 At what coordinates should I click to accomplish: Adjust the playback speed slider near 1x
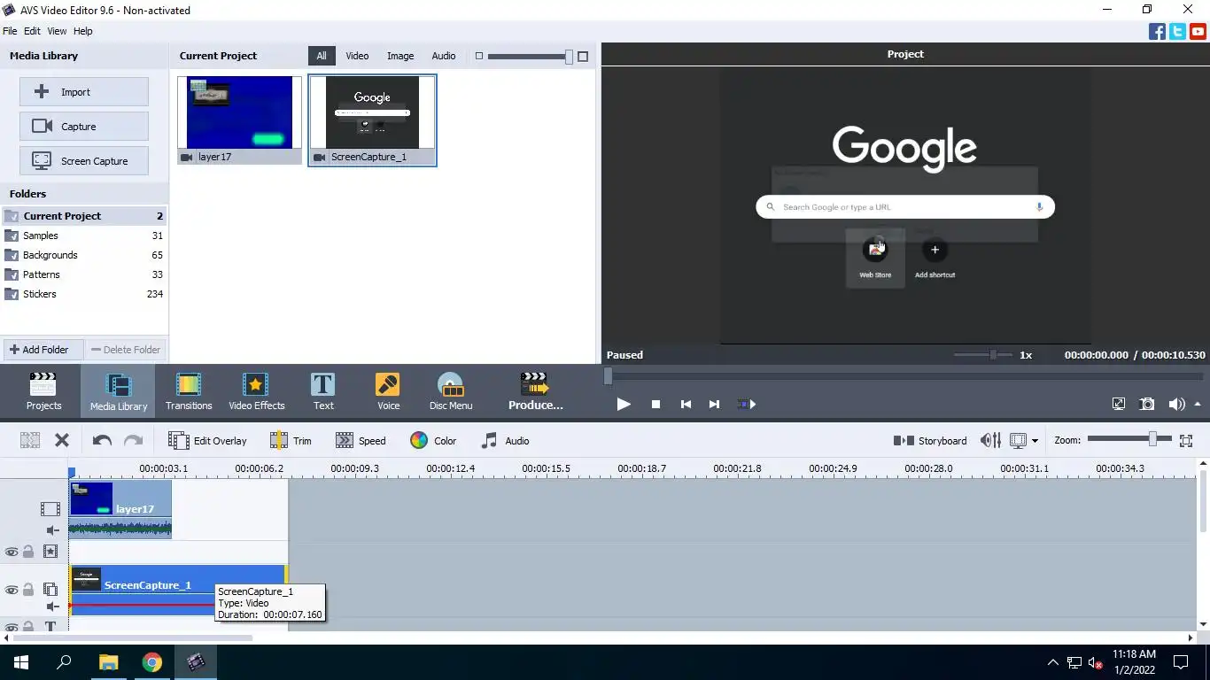point(983,355)
